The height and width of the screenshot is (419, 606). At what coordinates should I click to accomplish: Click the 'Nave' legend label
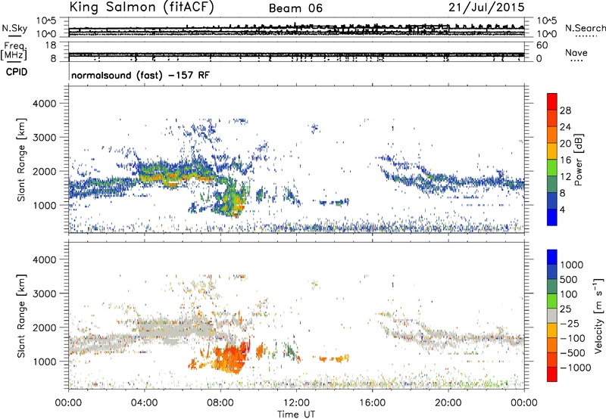pos(576,52)
